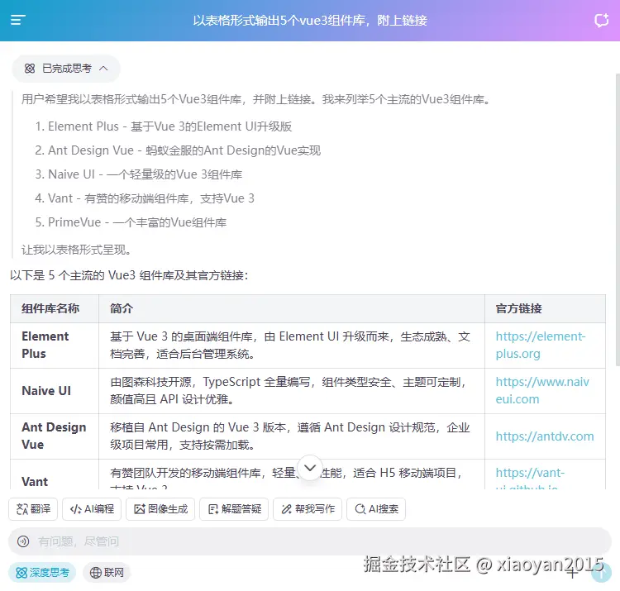
Task: Click thinking list item 1 Element Plus
Action: point(164,126)
